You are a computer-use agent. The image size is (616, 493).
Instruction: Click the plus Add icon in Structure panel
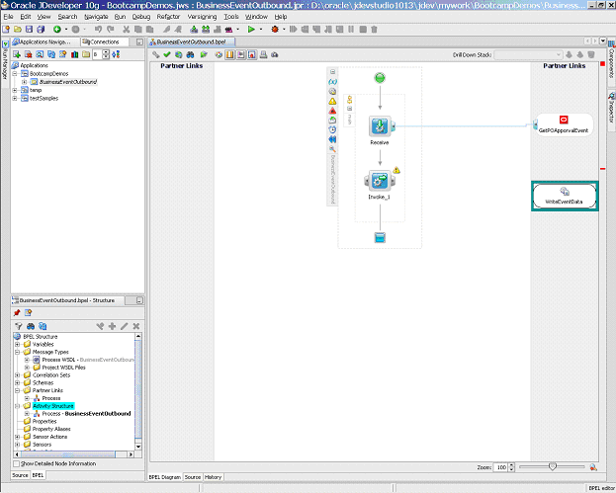pyautogui.click(x=113, y=326)
